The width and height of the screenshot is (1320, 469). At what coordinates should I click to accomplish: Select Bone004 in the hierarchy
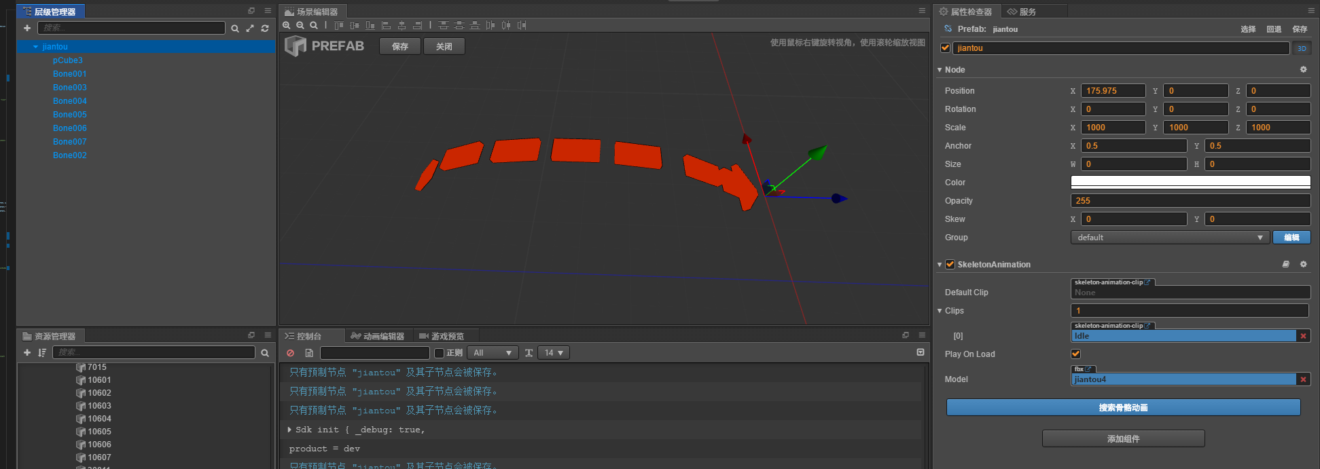[x=70, y=101]
